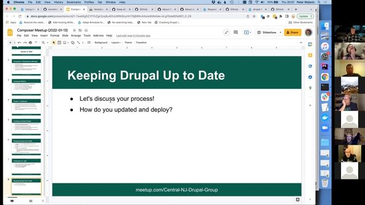Open Other Bookmarks folder
The width and height of the screenshot is (365, 205).
click(x=301, y=23)
